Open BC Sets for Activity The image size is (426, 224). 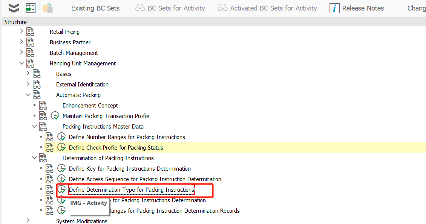point(176,8)
